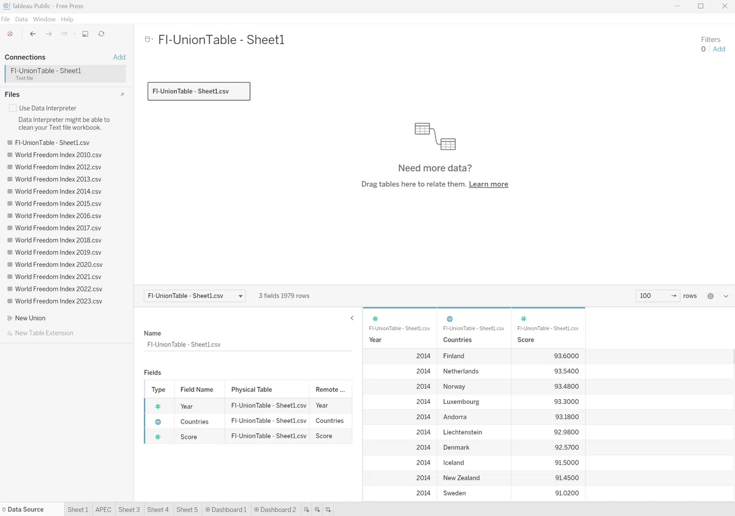Click the Learn more link
This screenshot has width=735, height=516.
(x=488, y=184)
